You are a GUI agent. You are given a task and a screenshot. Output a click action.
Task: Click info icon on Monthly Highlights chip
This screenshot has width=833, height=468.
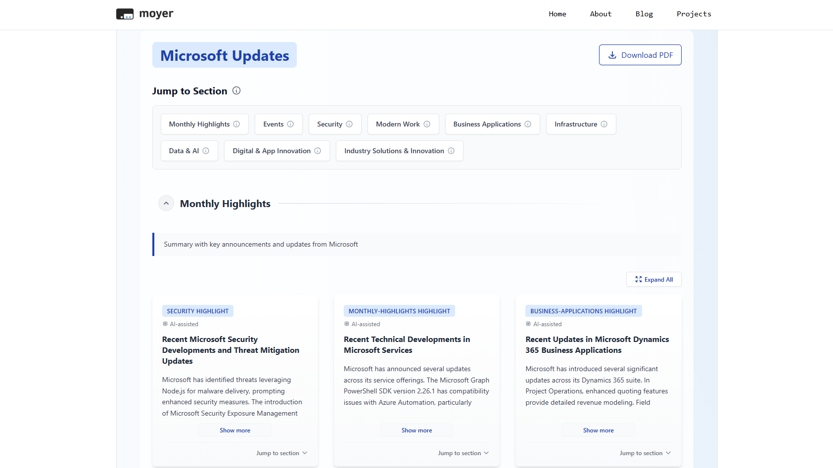click(x=236, y=124)
